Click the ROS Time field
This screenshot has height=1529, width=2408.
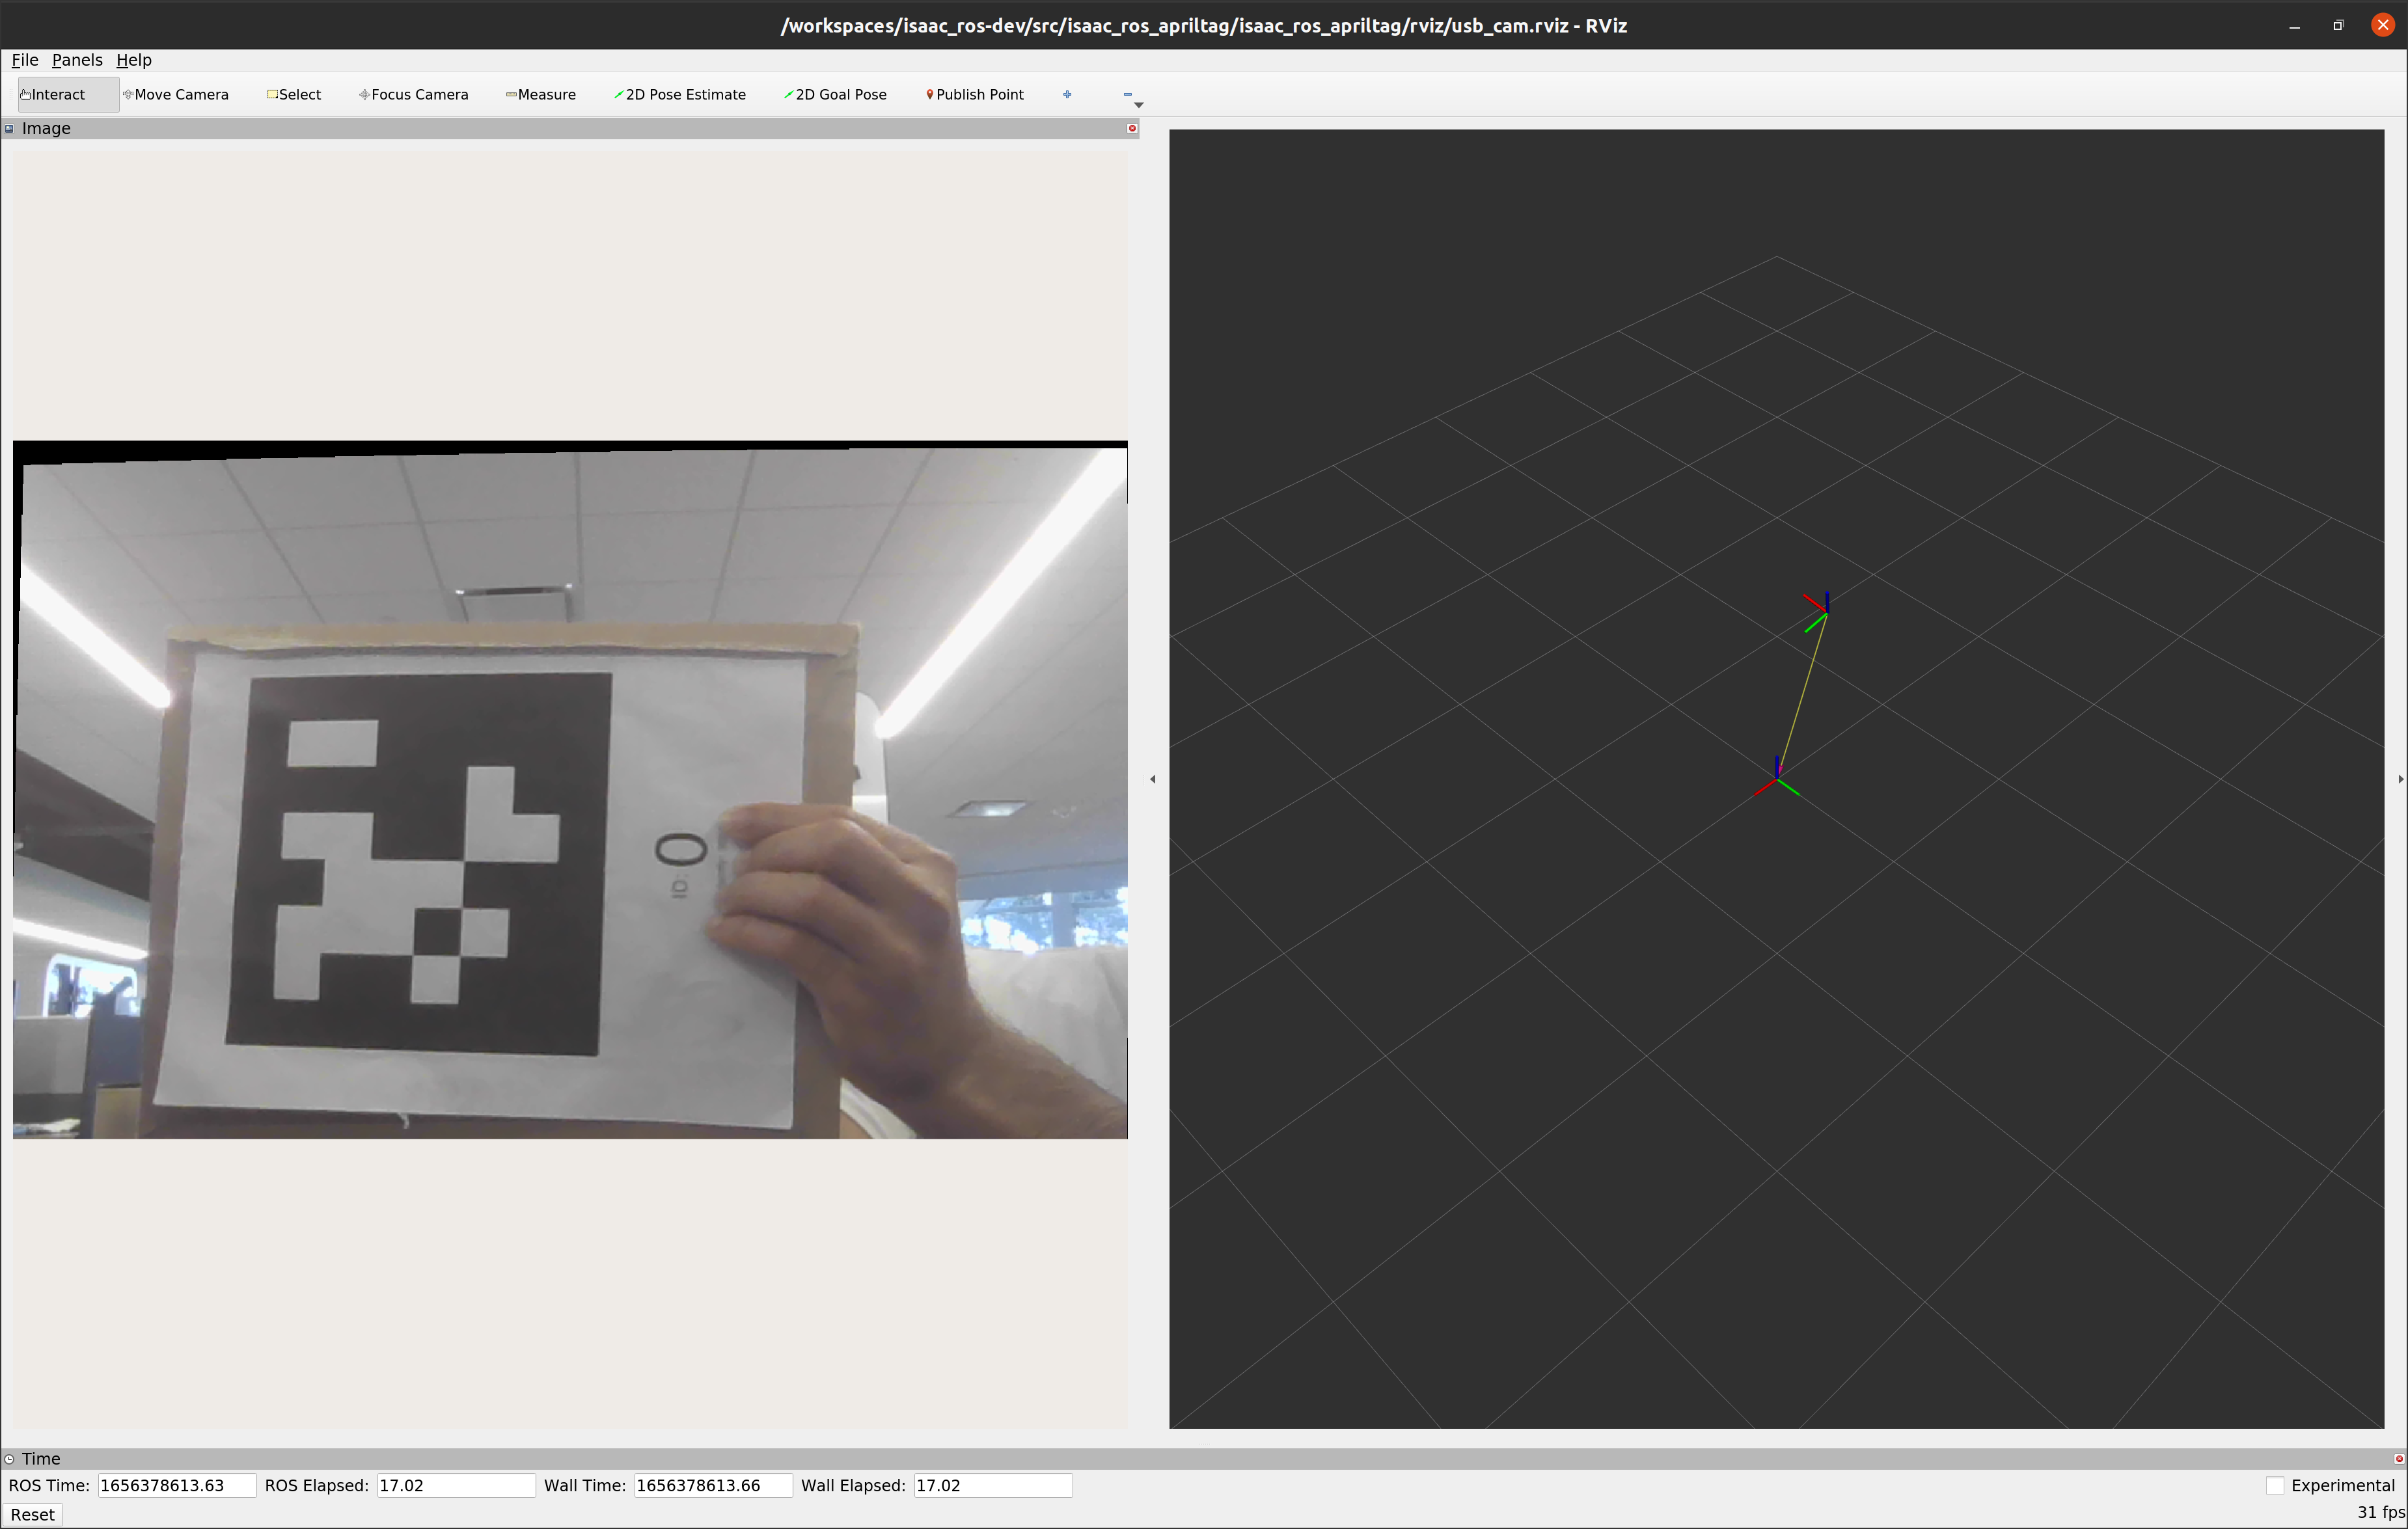pos(176,1485)
